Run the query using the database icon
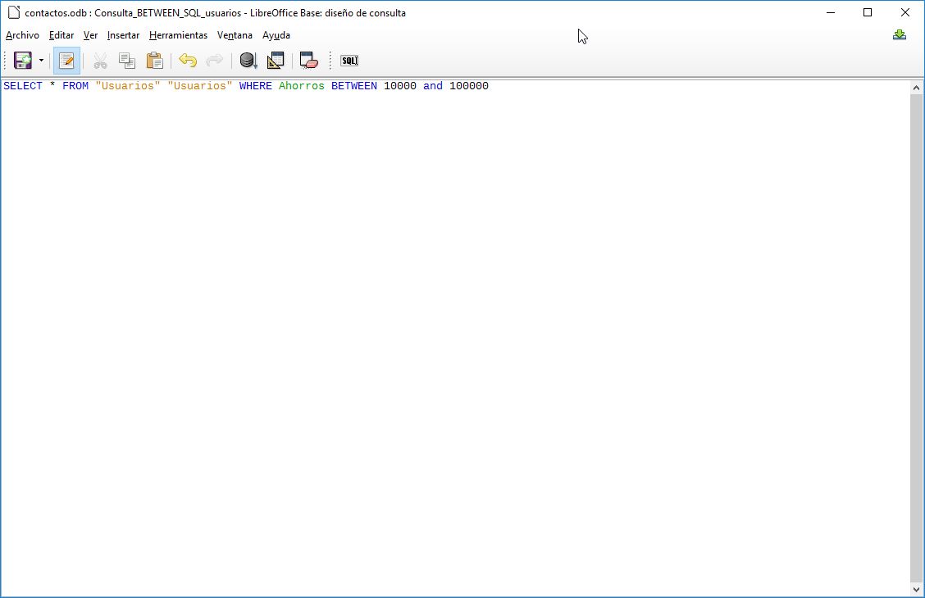 (x=248, y=60)
